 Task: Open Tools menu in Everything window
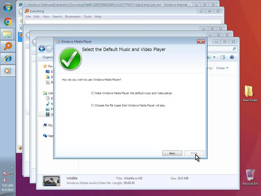pyautogui.click(x=88, y=17)
